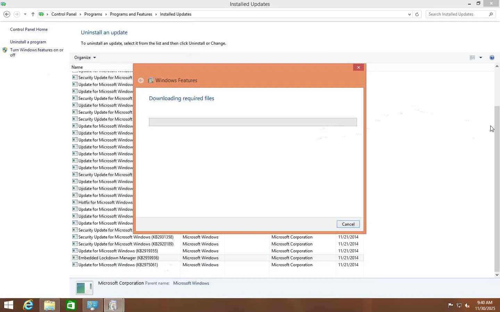The width and height of the screenshot is (500, 312).
Task: Click Turn Windows features on or off
Action: click(37, 52)
